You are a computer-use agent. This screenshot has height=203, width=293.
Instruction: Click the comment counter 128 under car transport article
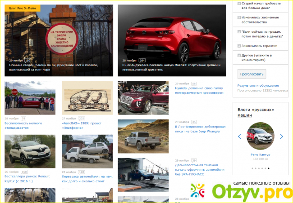point(82,172)
